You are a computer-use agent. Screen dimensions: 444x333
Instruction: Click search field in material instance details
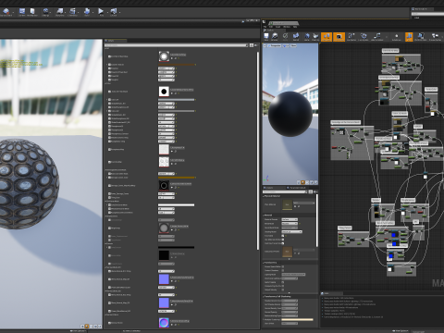point(177,45)
